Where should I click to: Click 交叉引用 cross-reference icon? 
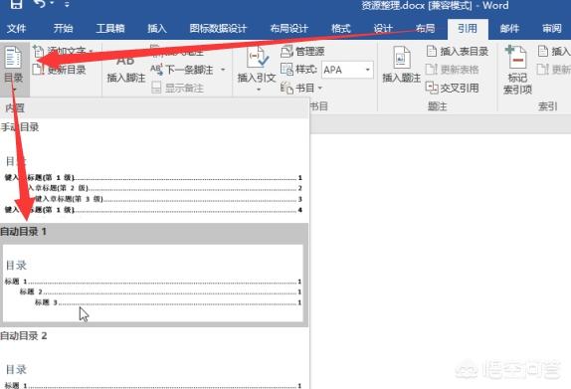[x=432, y=88]
